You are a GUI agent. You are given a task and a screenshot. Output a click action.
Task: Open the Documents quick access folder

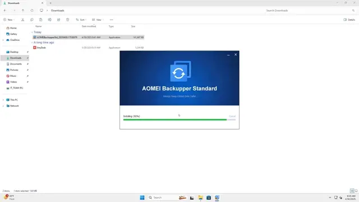[16, 64]
